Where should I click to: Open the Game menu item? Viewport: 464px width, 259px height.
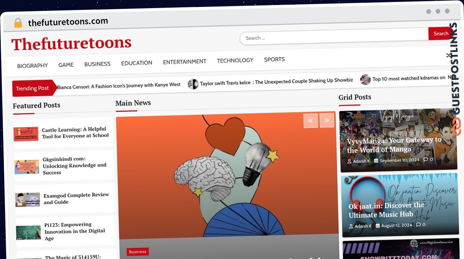point(66,65)
